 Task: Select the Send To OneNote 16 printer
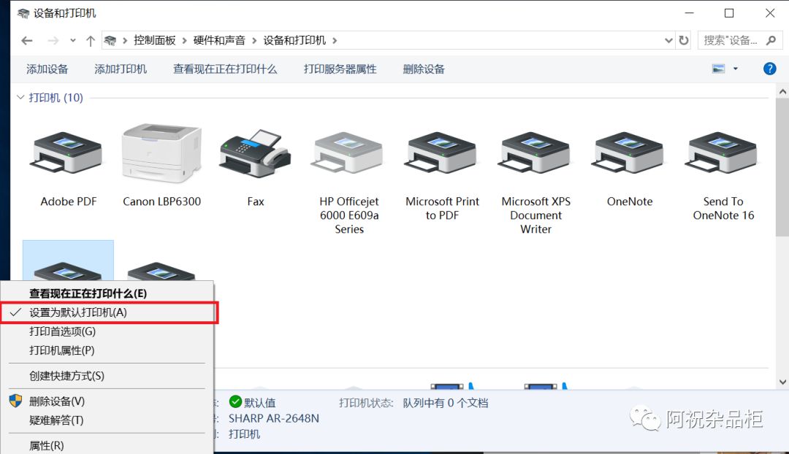click(723, 153)
